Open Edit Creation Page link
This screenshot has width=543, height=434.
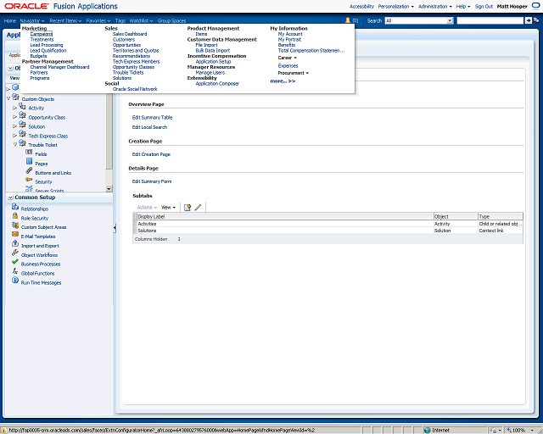click(151, 154)
